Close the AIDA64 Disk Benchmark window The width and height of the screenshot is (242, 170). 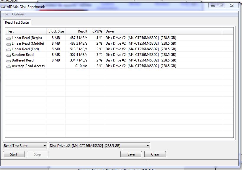pos(232,5)
